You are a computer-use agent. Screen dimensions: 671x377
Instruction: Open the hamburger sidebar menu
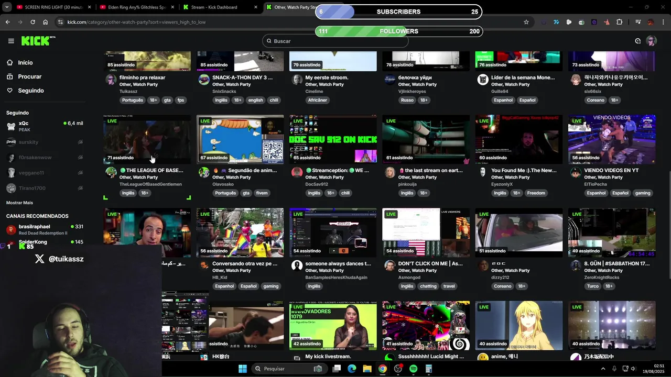(x=11, y=41)
